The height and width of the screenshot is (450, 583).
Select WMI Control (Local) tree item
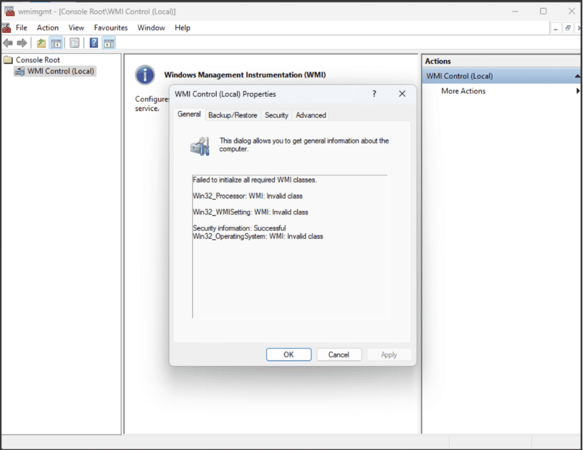(x=61, y=71)
